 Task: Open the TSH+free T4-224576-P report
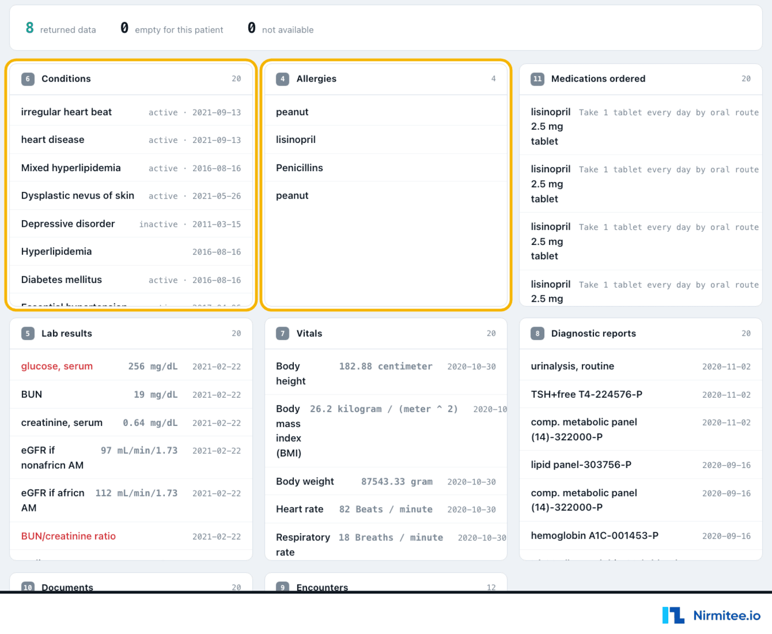click(x=641, y=395)
